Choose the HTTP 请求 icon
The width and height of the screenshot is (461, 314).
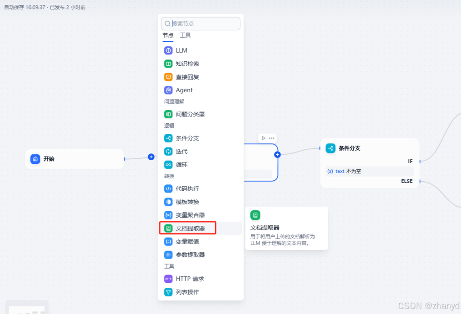[168, 279]
